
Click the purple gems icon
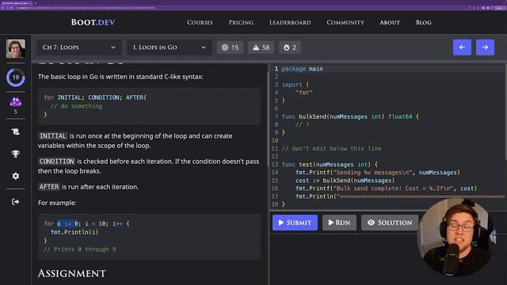click(16, 102)
